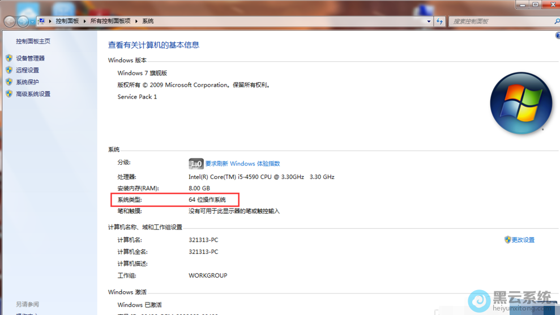This screenshot has width=560, height=315.
Task: Click 更改设置 link
Action: click(x=523, y=240)
